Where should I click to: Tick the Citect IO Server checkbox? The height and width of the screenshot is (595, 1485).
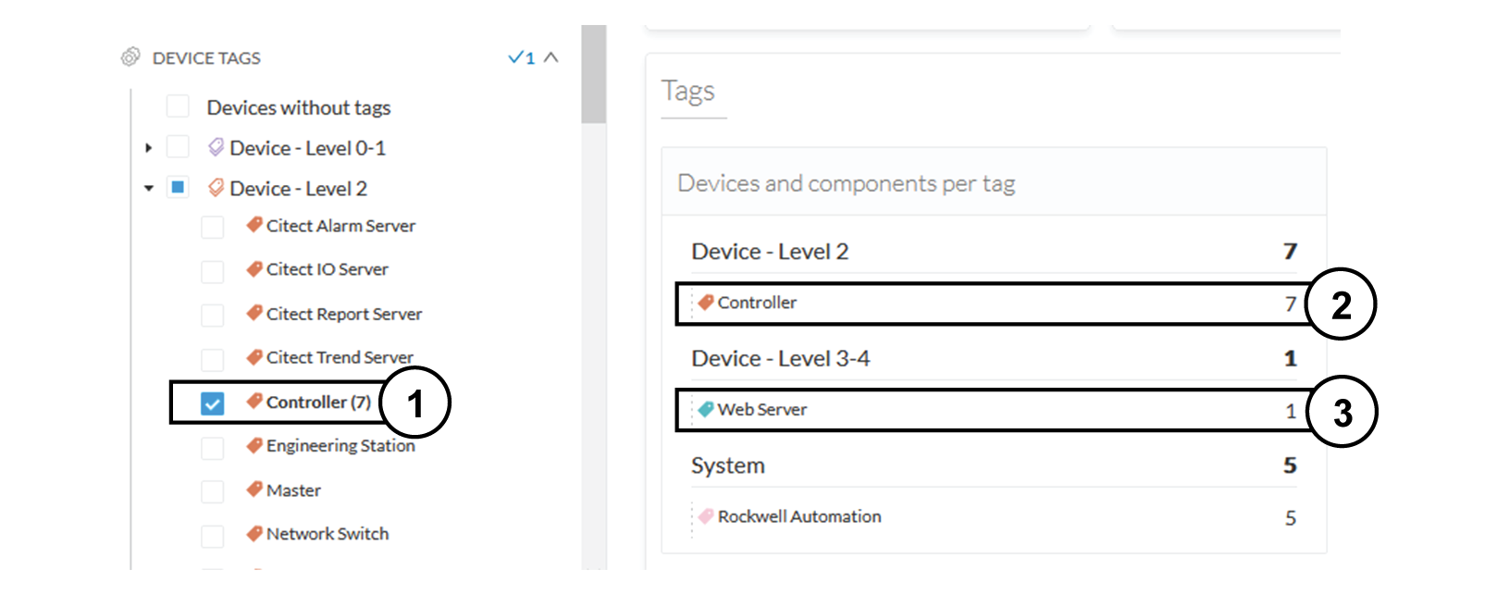point(213,271)
